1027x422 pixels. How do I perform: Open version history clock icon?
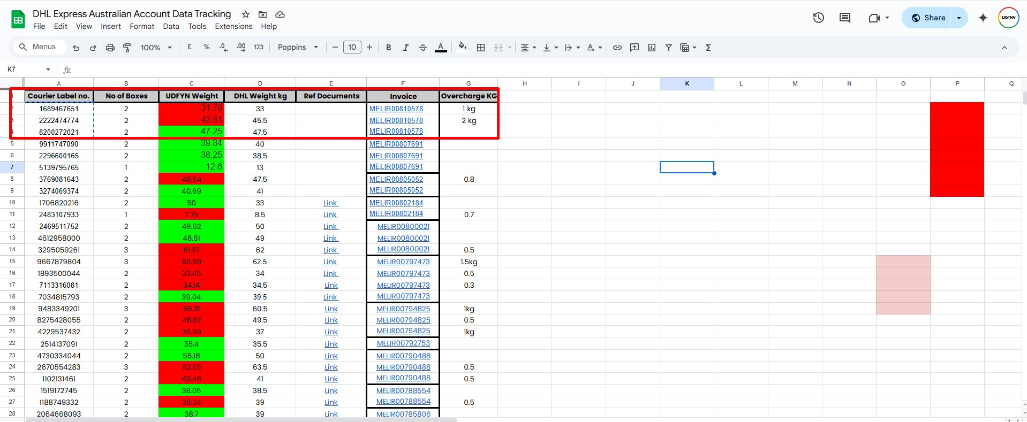click(x=818, y=18)
